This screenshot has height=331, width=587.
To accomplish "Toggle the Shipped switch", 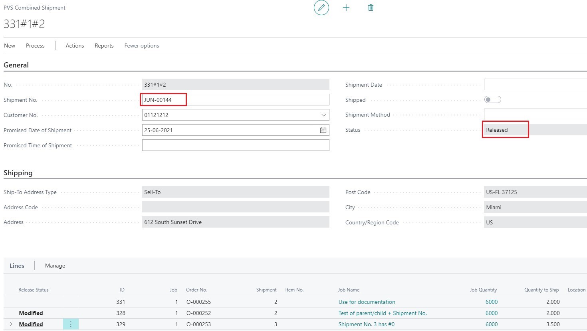I will (492, 100).
